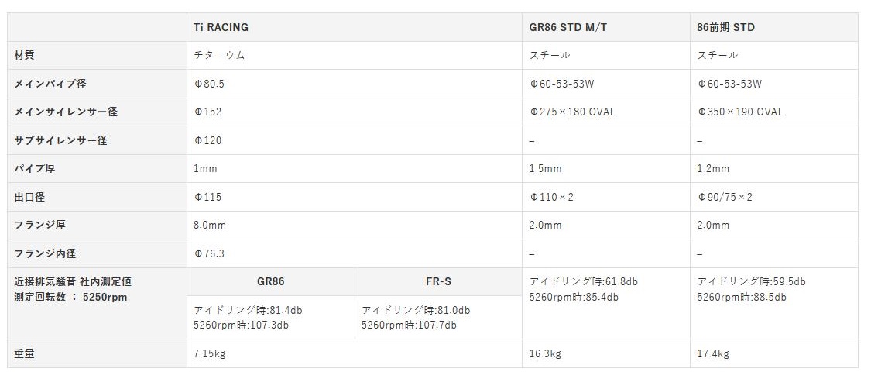The width and height of the screenshot is (871, 372).
Task: Select the フランジ内径 row label
Action: pos(45,253)
